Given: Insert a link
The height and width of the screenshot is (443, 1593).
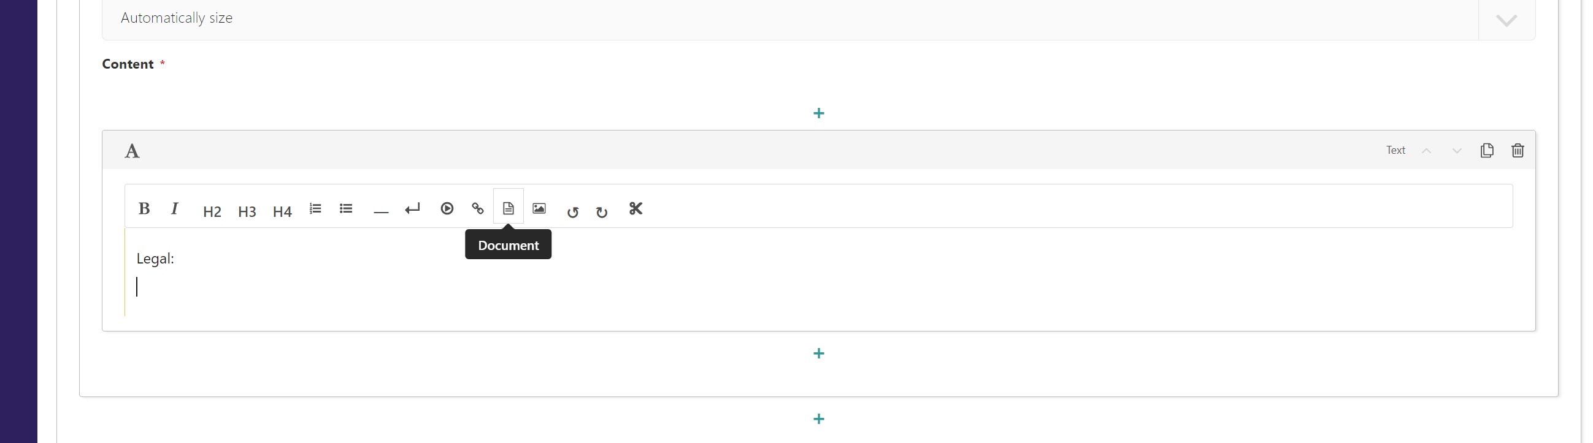Looking at the screenshot, I should point(478,209).
